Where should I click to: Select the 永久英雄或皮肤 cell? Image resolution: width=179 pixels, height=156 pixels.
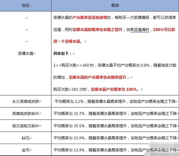pos(26,101)
